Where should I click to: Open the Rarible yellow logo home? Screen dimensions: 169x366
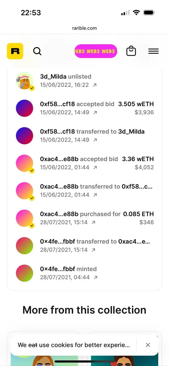pyautogui.click(x=15, y=51)
